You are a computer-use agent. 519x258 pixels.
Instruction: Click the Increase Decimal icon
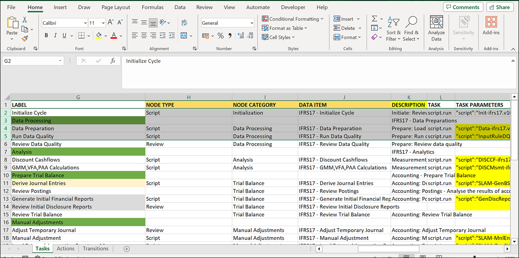240,36
